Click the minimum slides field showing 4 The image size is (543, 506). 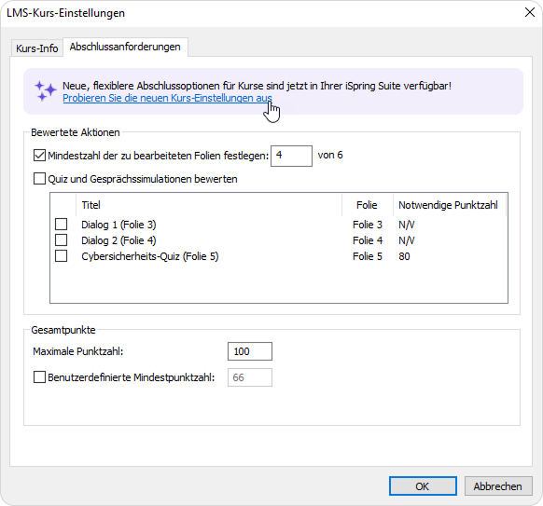[x=291, y=156]
